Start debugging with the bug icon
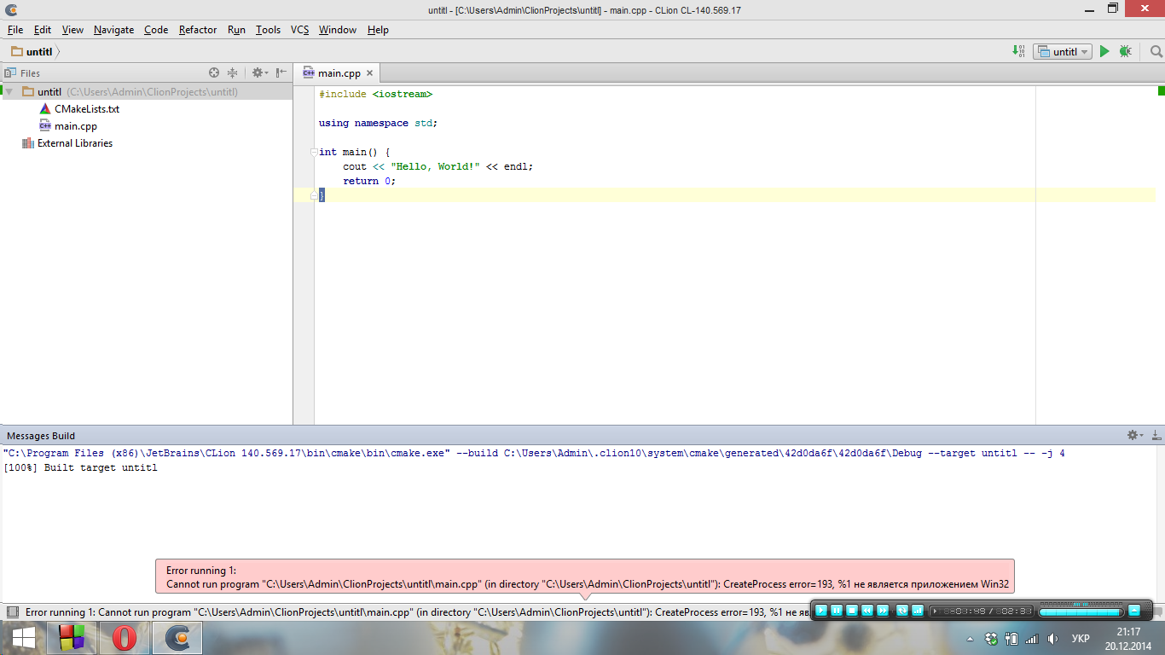Screen dimensions: 1165x655 [1126, 52]
